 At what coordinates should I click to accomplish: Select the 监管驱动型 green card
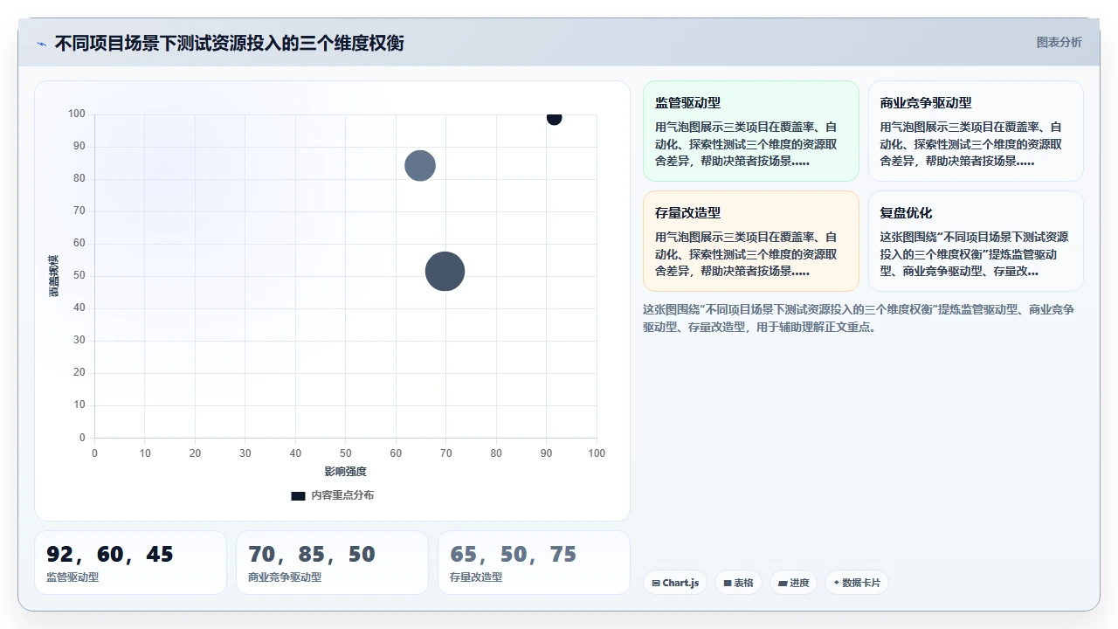(751, 131)
